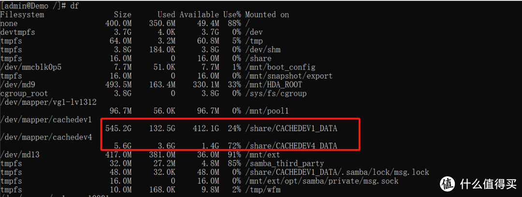This screenshot has height=197, width=522.
Task: Click the '27.2M' used value
Action: [x=164, y=163]
